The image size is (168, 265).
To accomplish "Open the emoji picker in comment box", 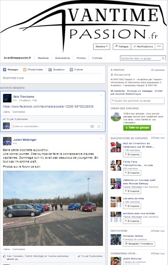I will [x=99, y=126].
